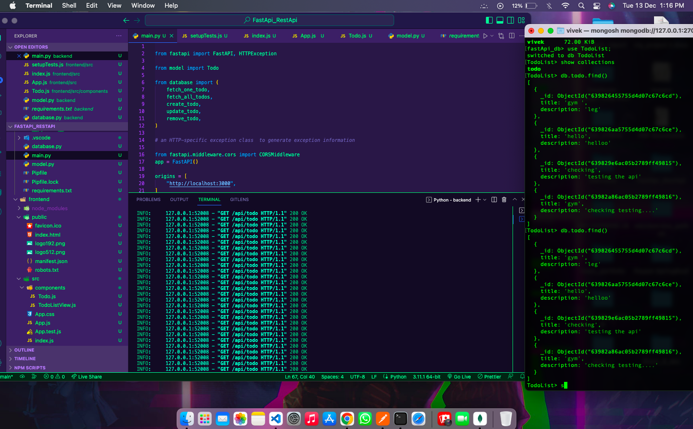Open the Shell menu in the menu bar
The width and height of the screenshot is (693, 429).
[x=69, y=5]
